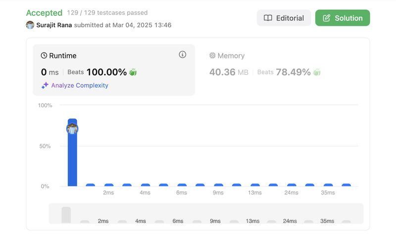Click the clapping hands icon after 78.49%
The width and height of the screenshot is (396, 237).
point(317,72)
